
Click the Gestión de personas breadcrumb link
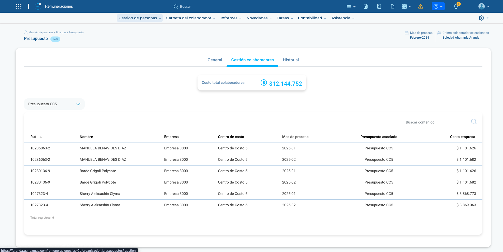pyautogui.click(x=41, y=33)
